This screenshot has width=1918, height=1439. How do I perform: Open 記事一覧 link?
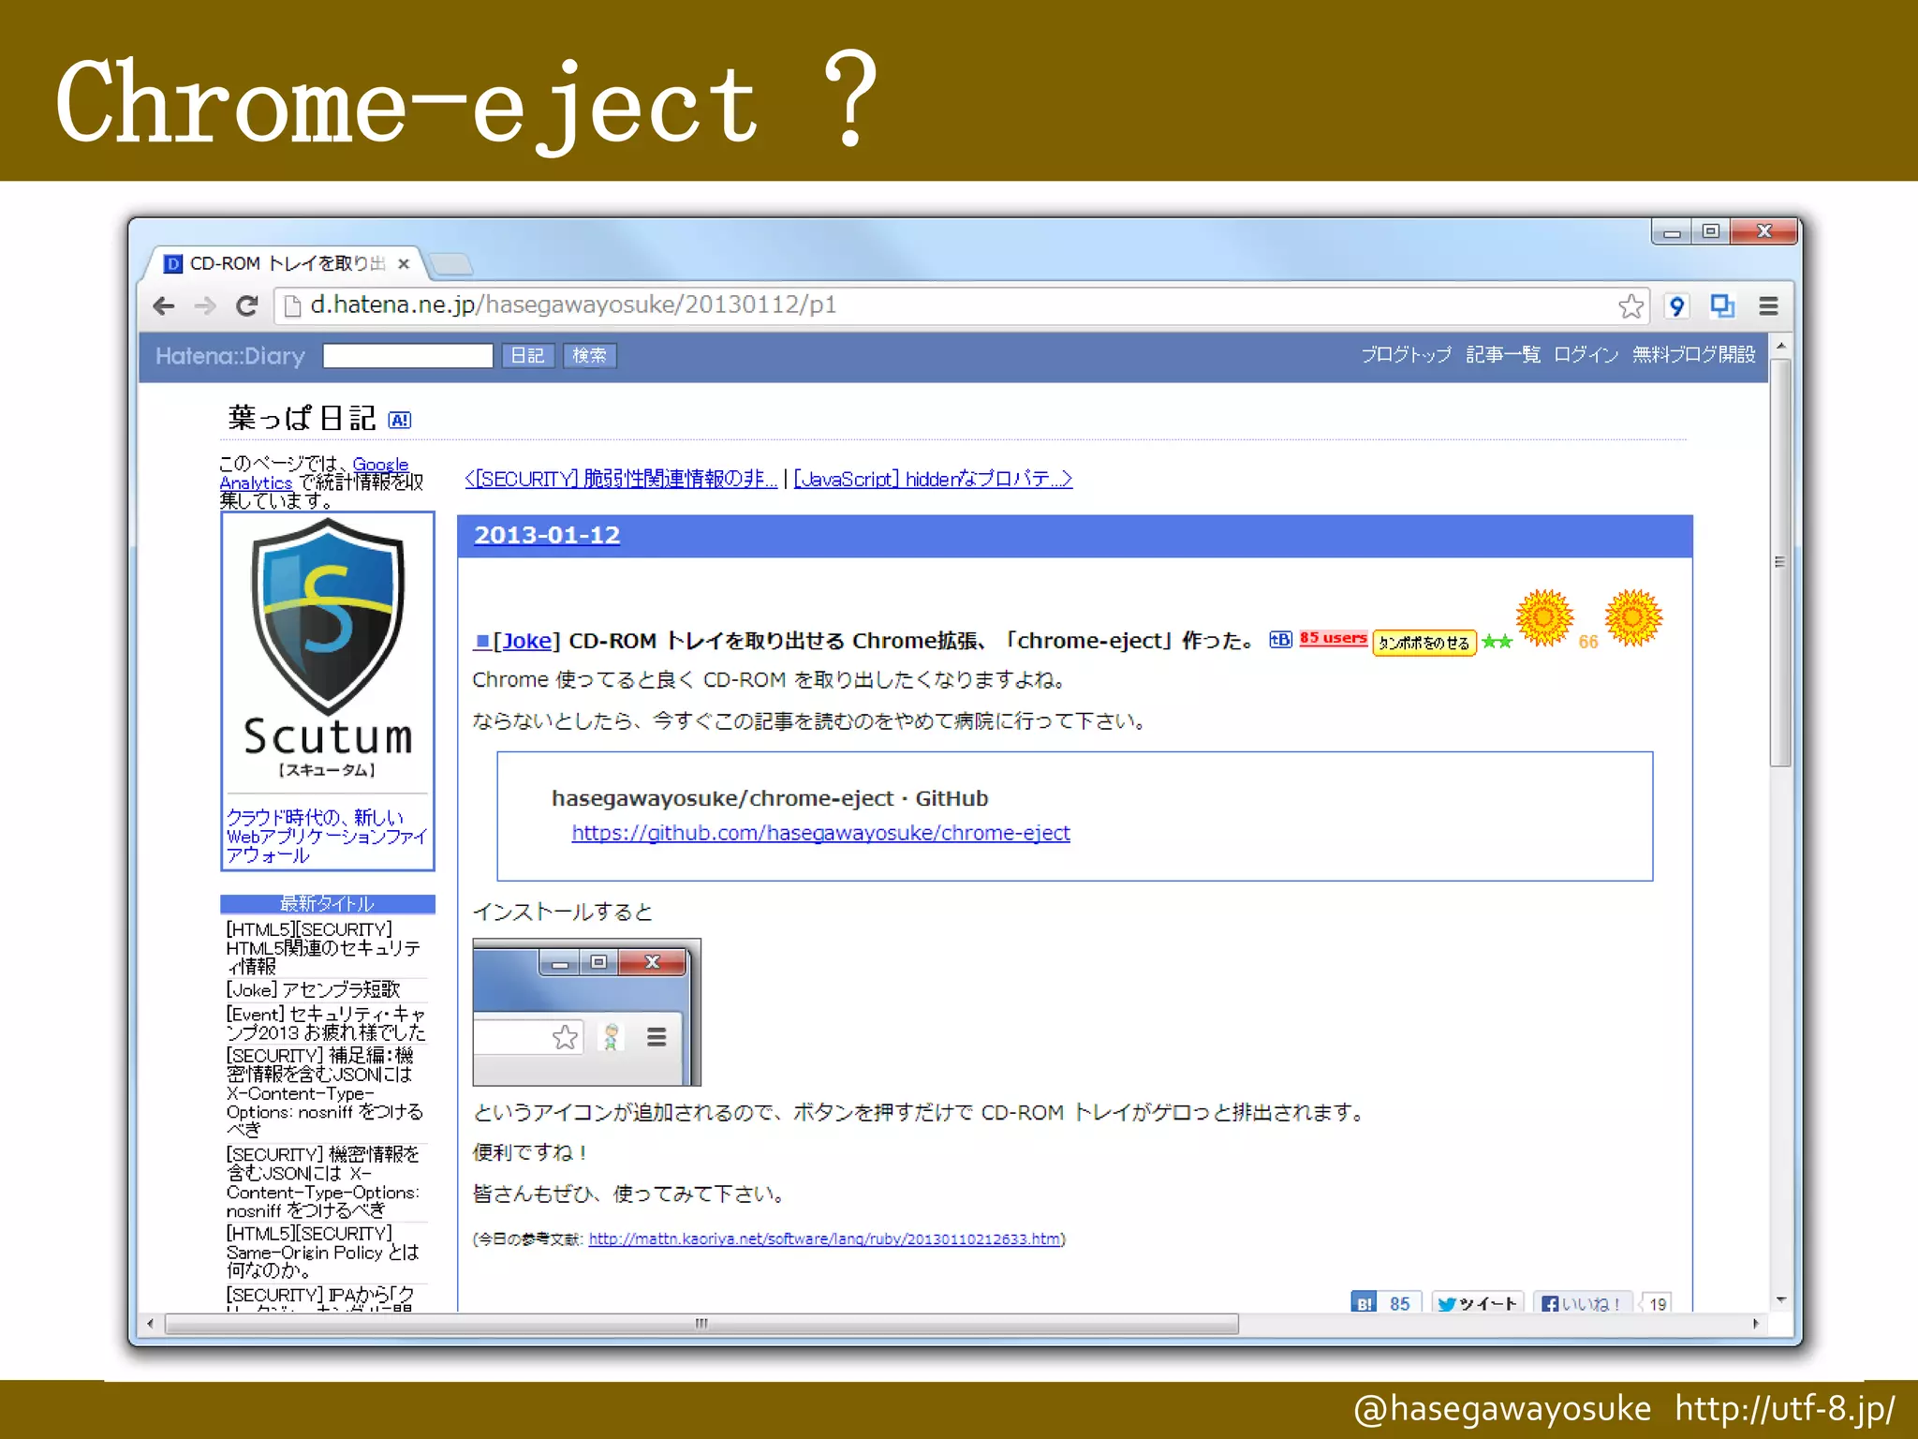pyautogui.click(x=1502, y=355)
